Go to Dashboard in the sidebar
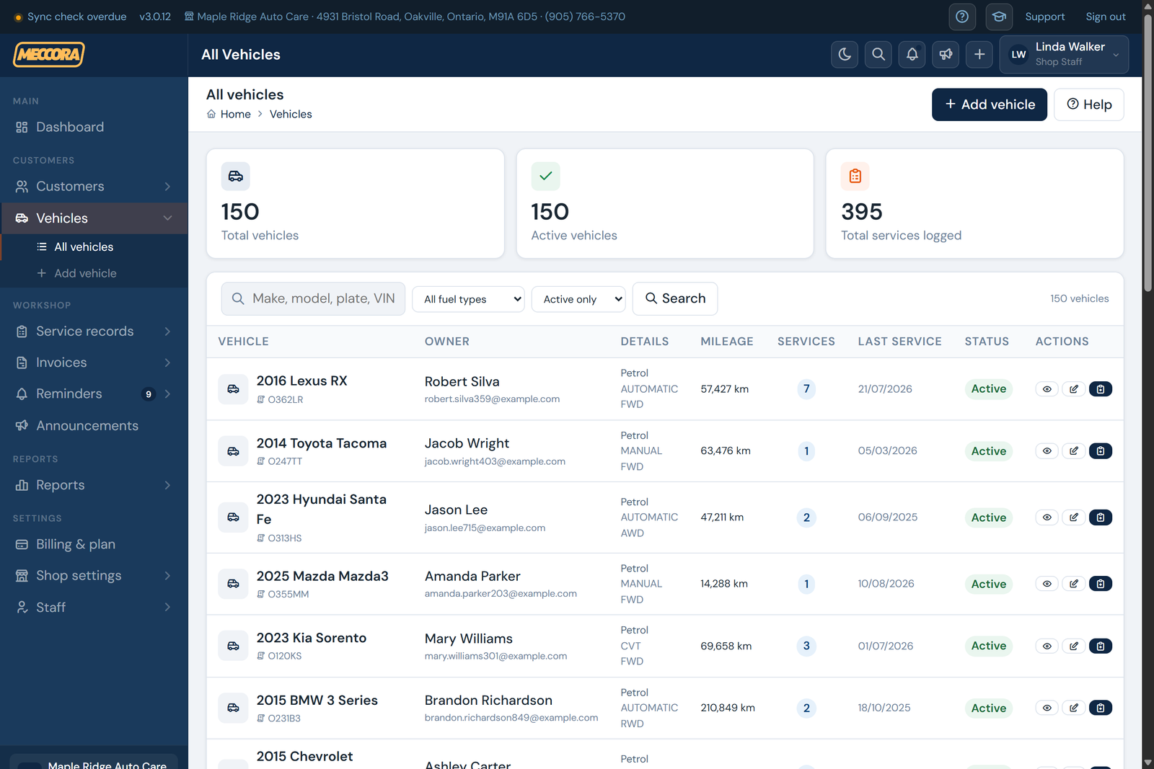The height and width of the screenshot is (769, 1154). (94, 127)
